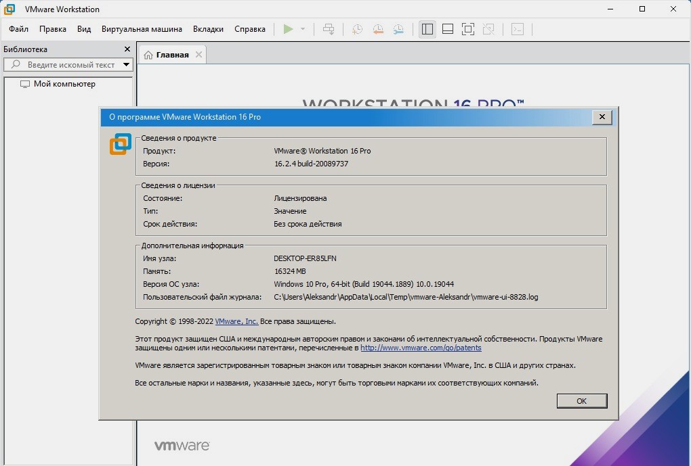Click the log file path vmware-ui-8828.log
The image size is (691, 466).
(x=406, y=297)
